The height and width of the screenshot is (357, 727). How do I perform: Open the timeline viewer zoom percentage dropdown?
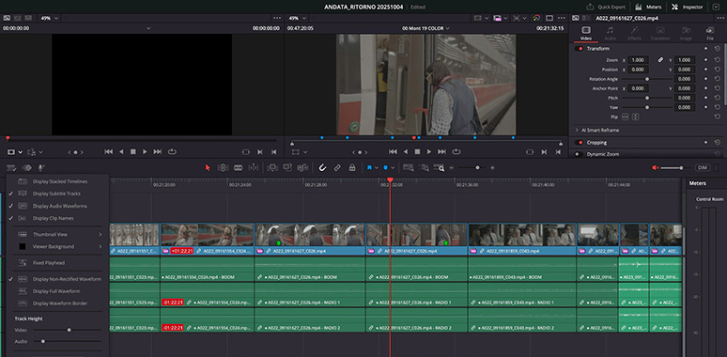tap(297, 18)
